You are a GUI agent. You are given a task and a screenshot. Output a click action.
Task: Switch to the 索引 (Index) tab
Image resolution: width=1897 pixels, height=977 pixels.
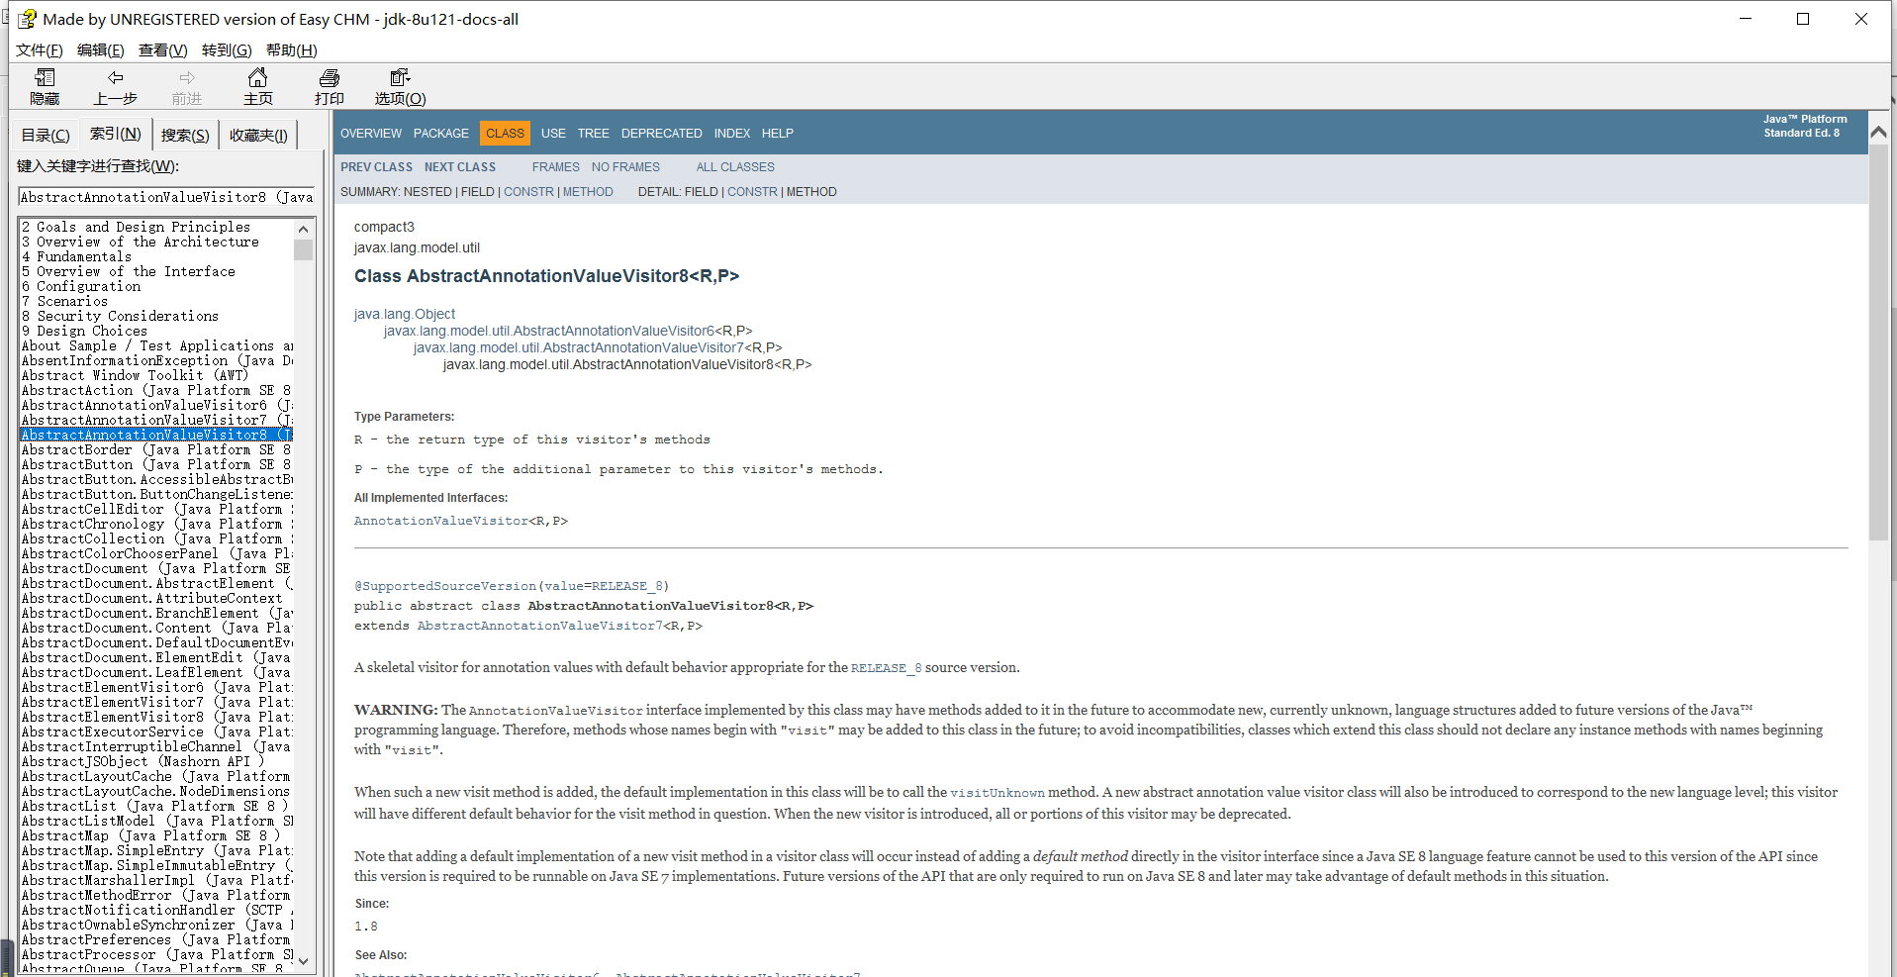pyautogui.click(x=114, y=134)
